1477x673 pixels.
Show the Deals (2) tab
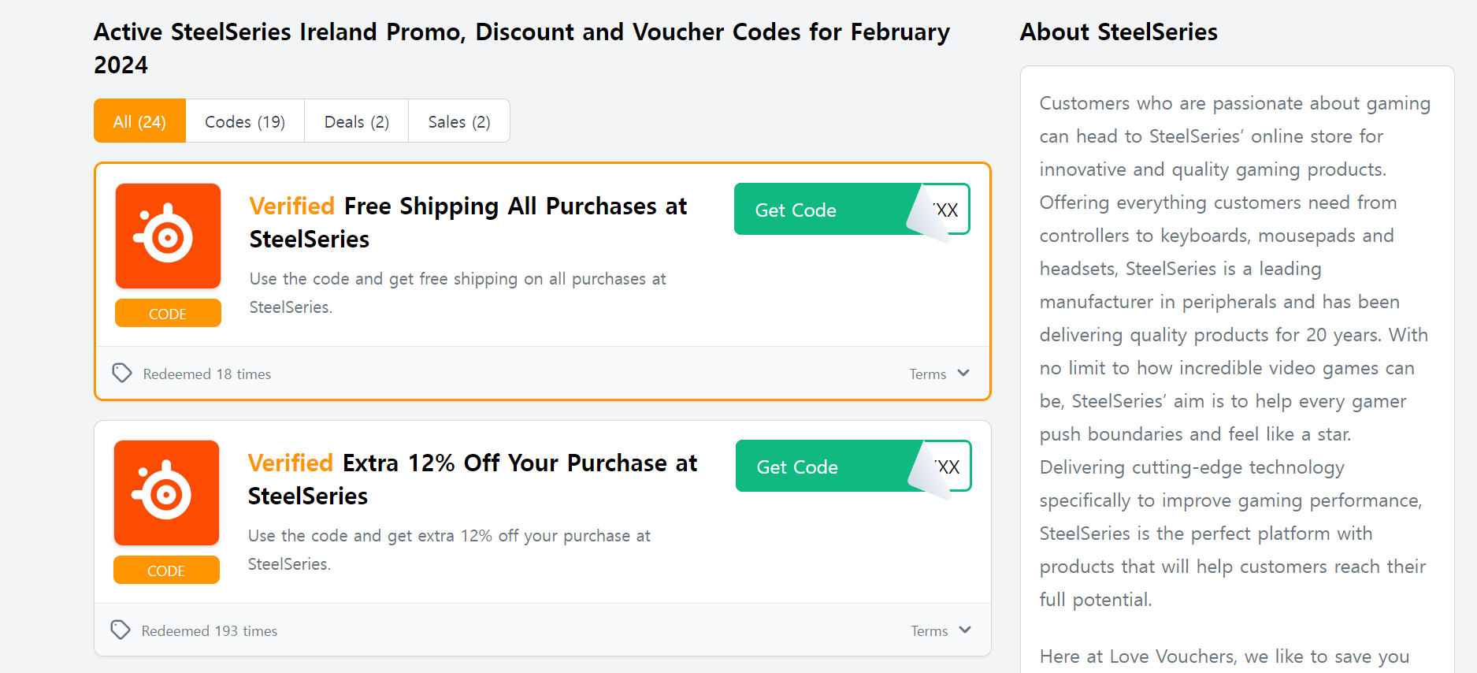(x=356, y=121)
